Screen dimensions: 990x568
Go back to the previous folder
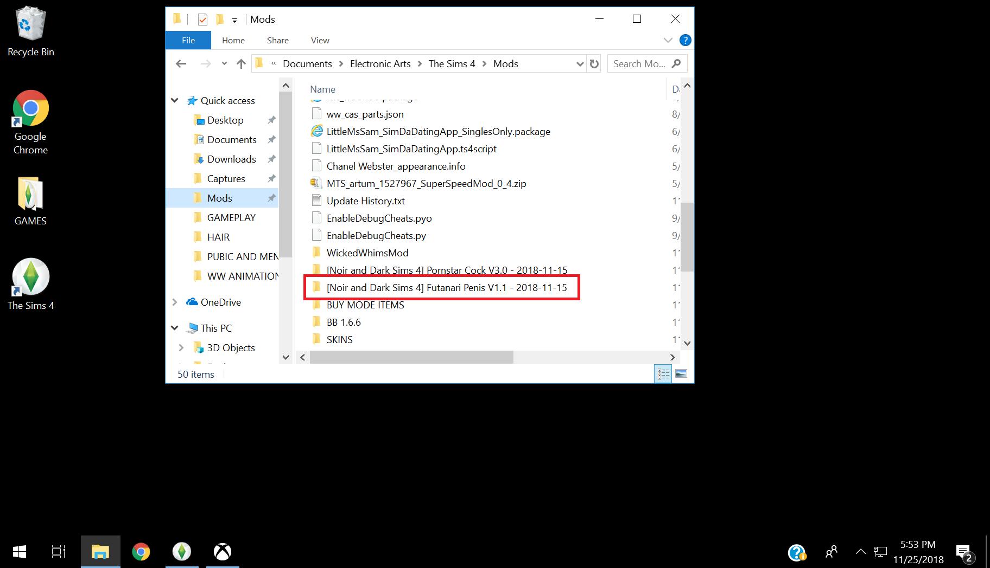[x=181, y=64]
